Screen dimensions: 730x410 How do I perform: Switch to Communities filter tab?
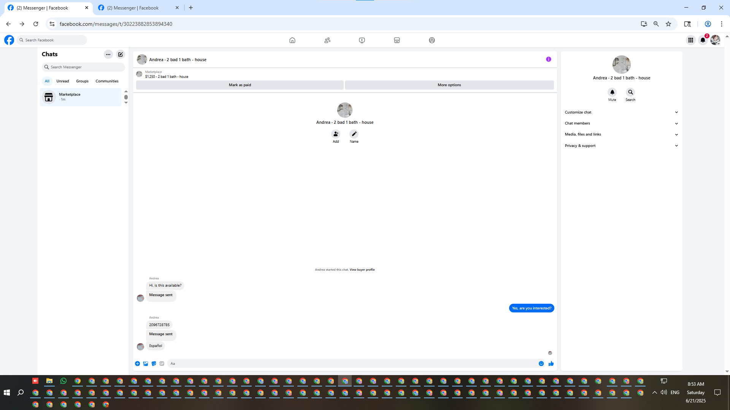point(107,81)
